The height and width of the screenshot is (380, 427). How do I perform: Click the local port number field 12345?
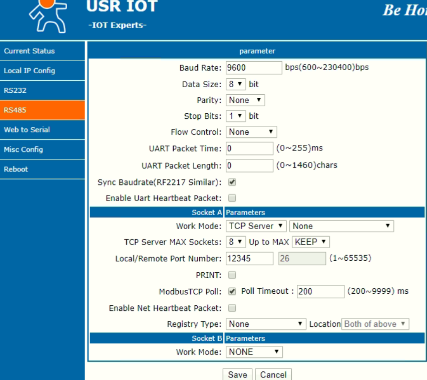pyautogui.click(x=249, y=258)
